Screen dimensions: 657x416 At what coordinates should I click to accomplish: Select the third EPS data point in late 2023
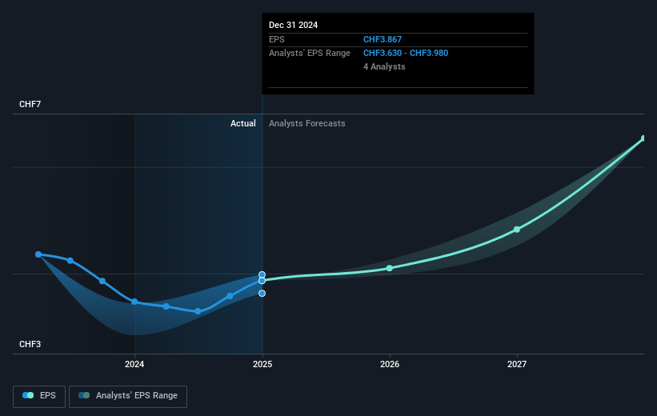102,281
